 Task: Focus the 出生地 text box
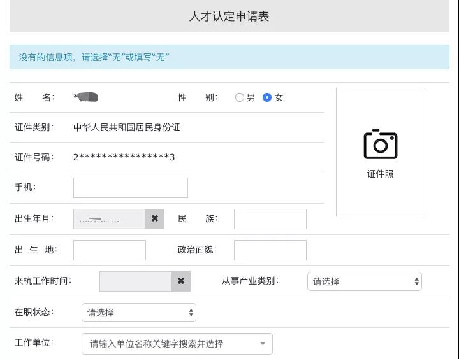click(110, 250)
